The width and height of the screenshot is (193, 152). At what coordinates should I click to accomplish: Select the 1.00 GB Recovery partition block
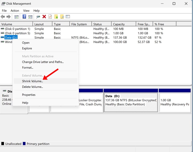(175, 103)
